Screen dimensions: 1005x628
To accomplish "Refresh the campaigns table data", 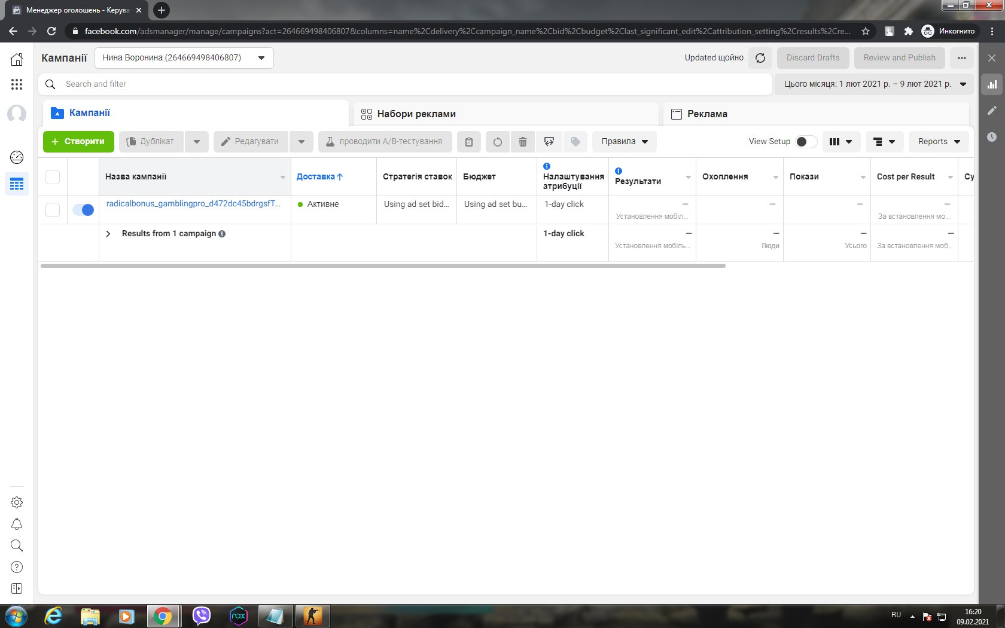I will point(760,58).
